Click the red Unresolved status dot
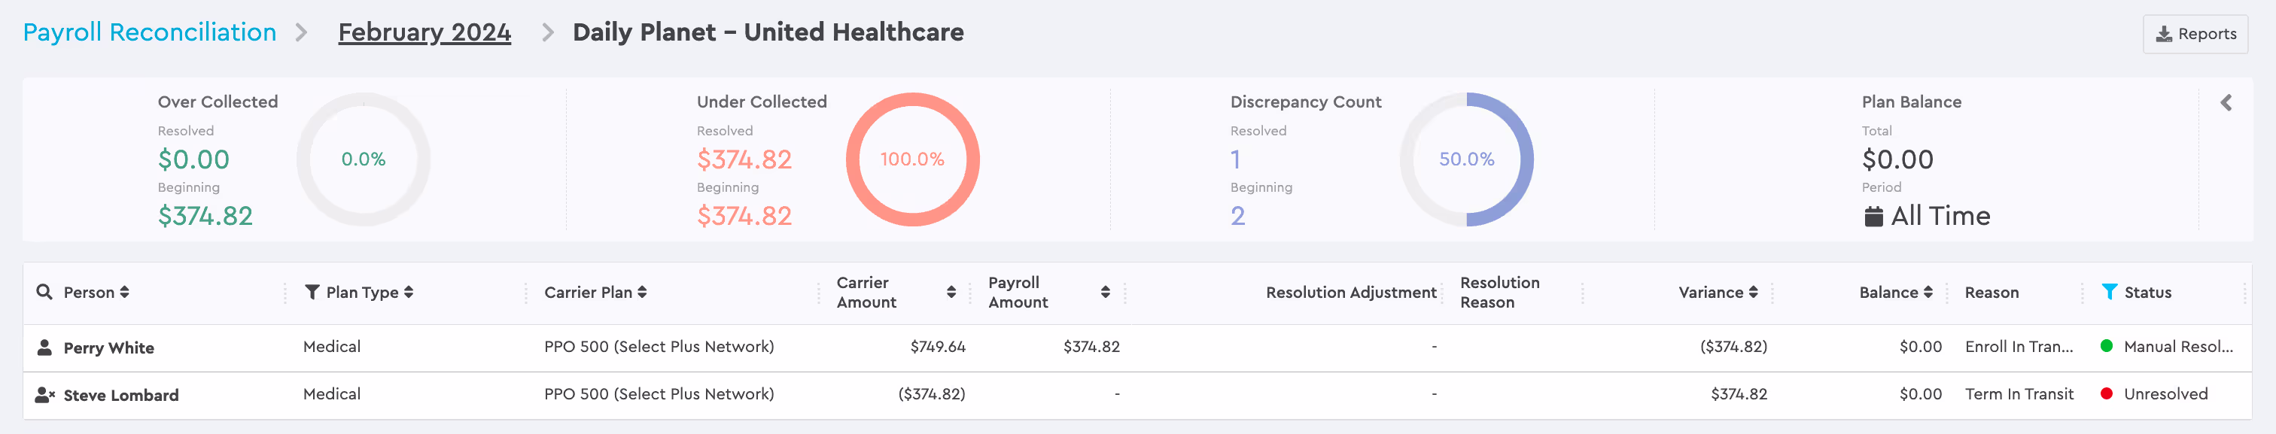2276x434 pixels. click(x=2107, y=393)
